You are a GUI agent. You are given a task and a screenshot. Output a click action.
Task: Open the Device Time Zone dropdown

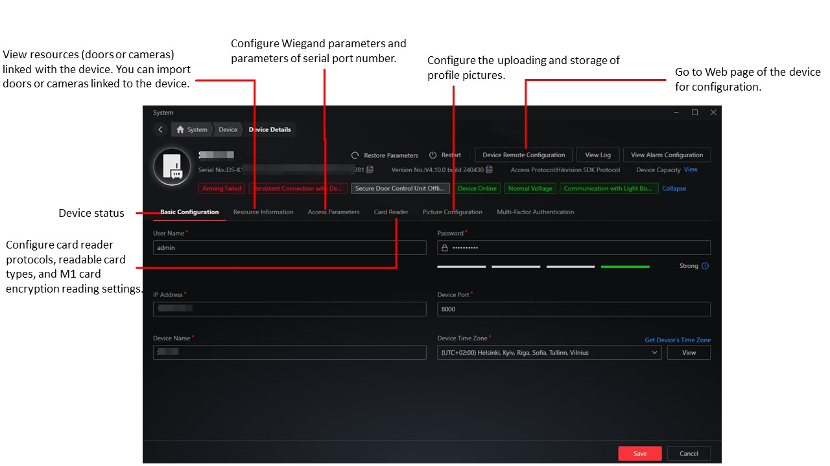click(x=549, y=353)
